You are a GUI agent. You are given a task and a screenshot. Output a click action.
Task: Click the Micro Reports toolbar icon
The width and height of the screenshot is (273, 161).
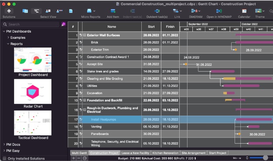click(89, 11)
